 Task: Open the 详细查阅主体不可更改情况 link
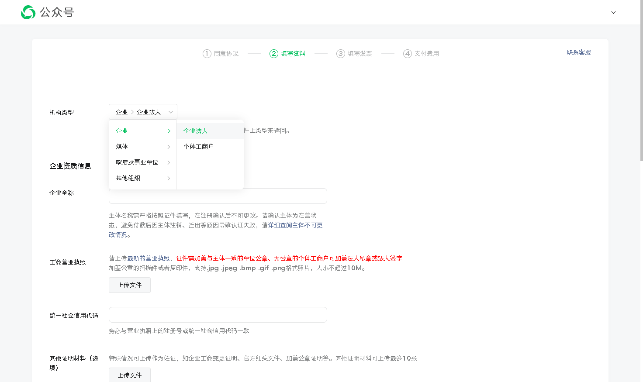(295, 225)
